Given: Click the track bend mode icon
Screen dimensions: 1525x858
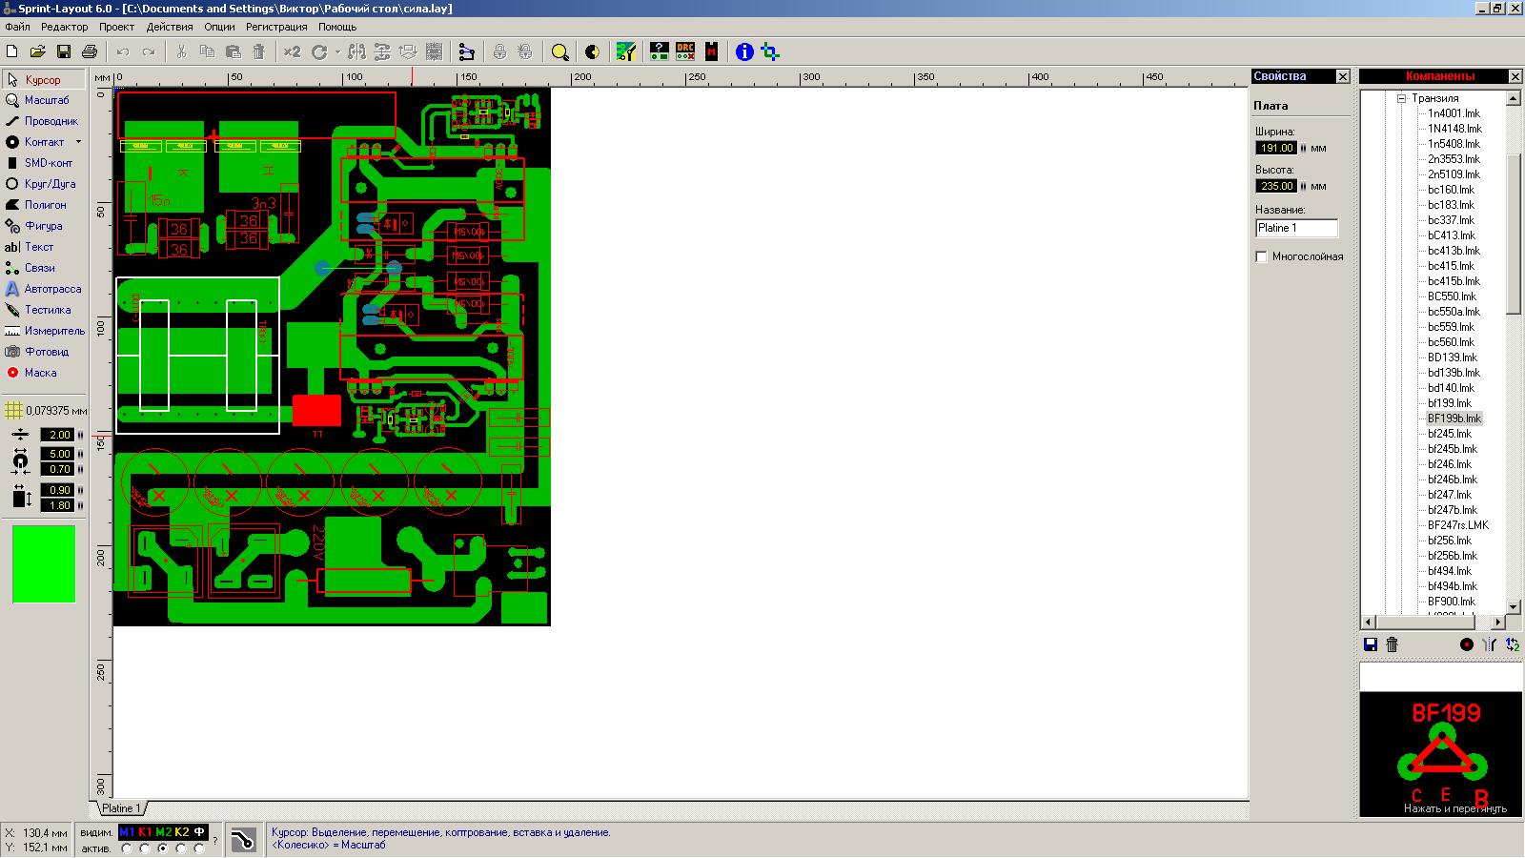Looking at the screenshot, I should tap(243, 839).
